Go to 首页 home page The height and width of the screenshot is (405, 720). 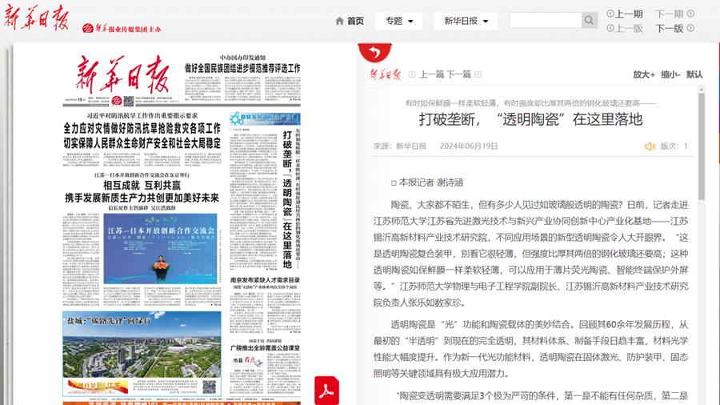click(x=355, y=21)
